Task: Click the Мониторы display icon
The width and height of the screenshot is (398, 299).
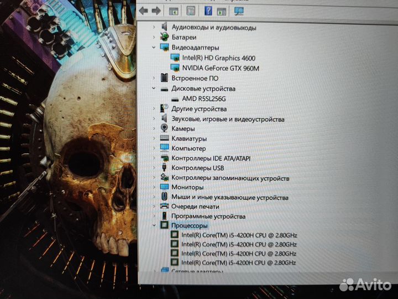Action: point(165,187)
